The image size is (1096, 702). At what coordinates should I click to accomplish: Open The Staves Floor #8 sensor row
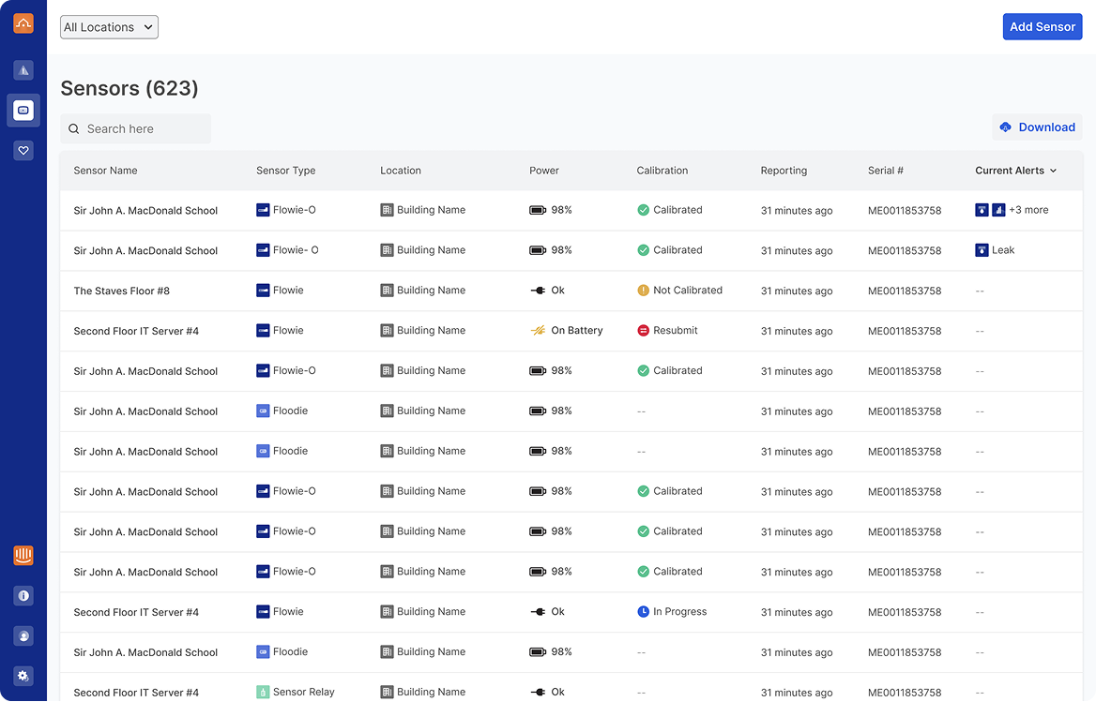click(x=571, y=291)
